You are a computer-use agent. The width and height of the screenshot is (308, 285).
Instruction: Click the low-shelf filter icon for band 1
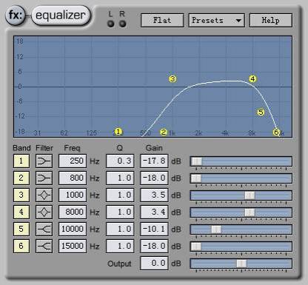click(x=44, y=161)
